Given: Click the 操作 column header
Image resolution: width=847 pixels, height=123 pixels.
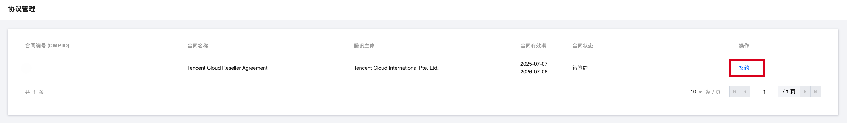Looking at the screenshot, I should pyautogui.click(x=744, y=46).
